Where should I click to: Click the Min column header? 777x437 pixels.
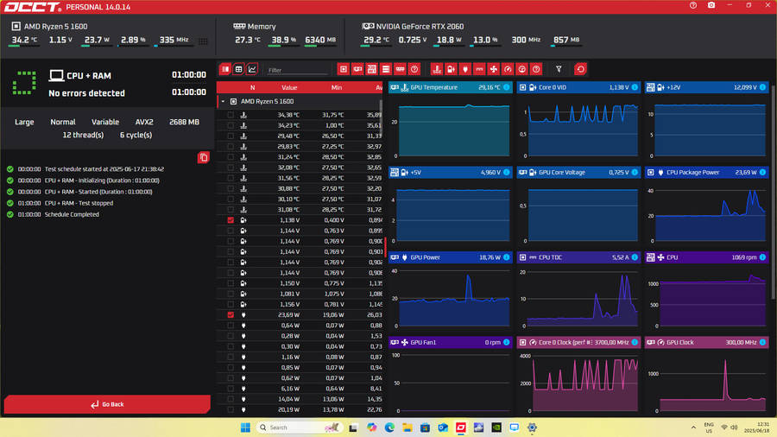[x=337, y=87]
